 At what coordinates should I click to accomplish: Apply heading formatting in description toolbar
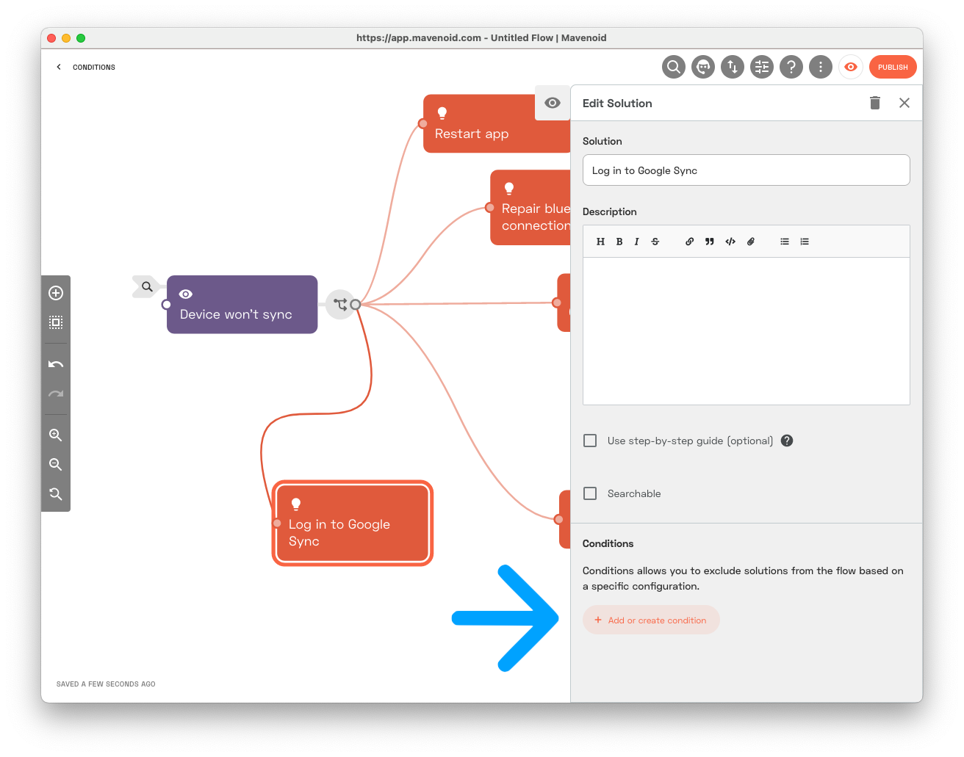tap(600, 242)
